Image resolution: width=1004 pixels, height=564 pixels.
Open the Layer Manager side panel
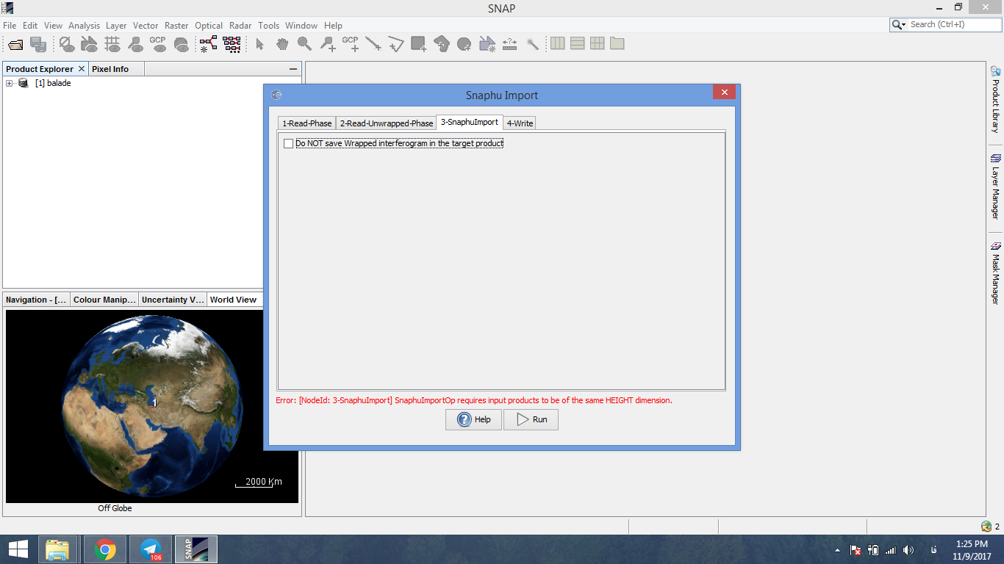point(995,187)
